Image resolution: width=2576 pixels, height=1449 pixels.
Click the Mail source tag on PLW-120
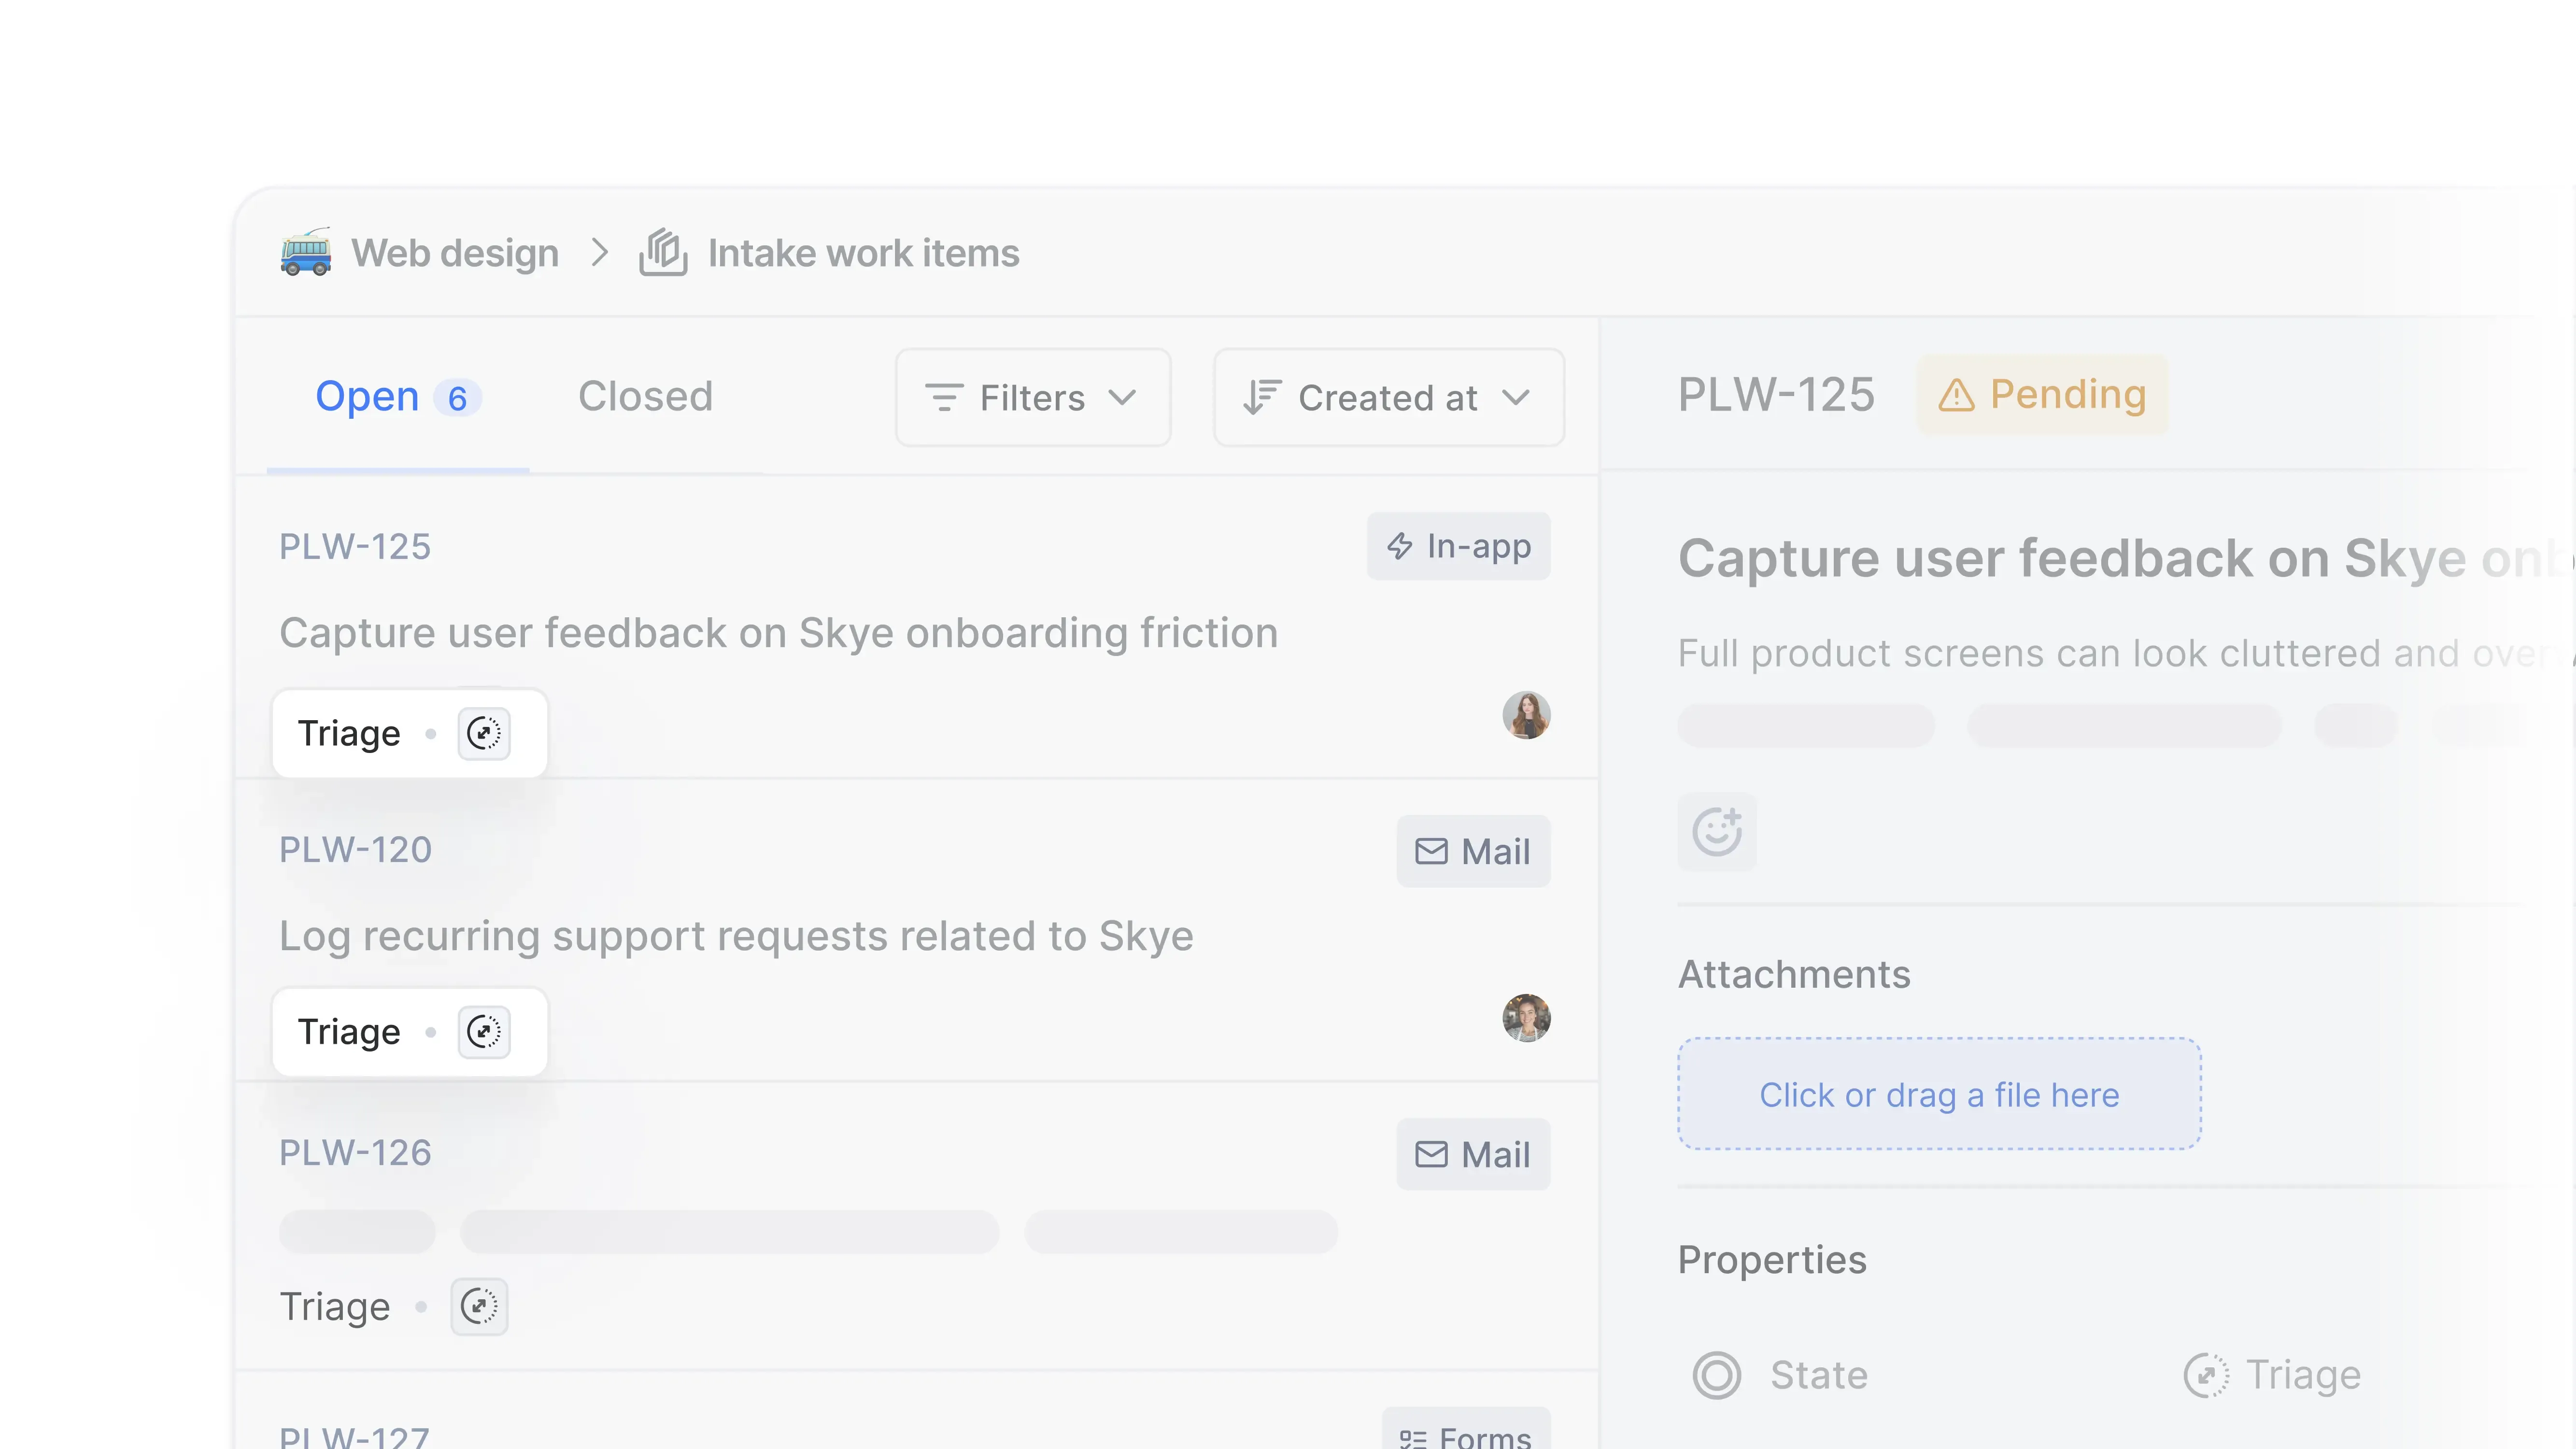1472,851
